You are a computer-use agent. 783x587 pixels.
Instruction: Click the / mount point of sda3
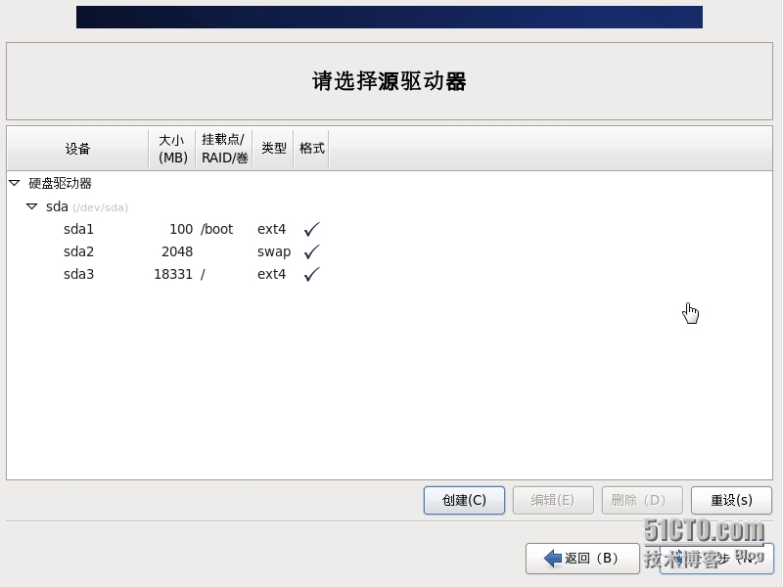[x=203, y=275]
